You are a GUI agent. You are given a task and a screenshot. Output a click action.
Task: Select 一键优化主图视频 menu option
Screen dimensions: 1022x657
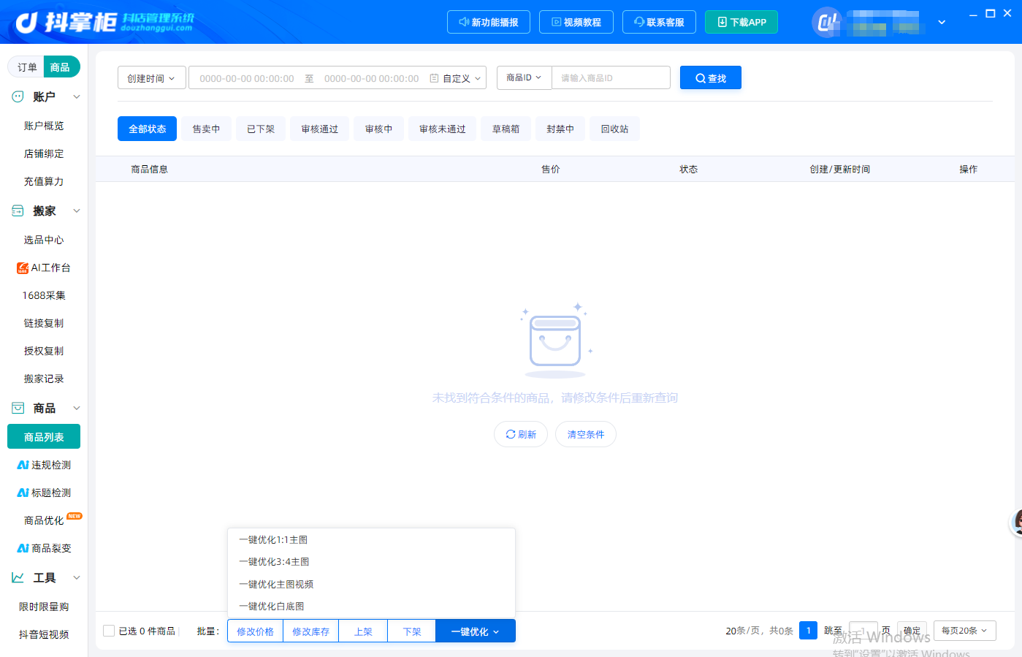tap(371, 584)
